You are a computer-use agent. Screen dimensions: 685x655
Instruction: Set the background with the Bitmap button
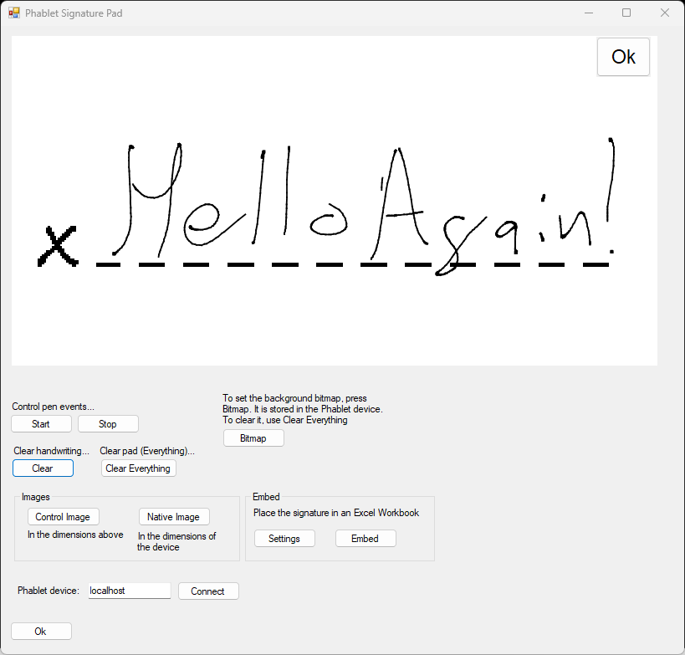tap(253, 438)
